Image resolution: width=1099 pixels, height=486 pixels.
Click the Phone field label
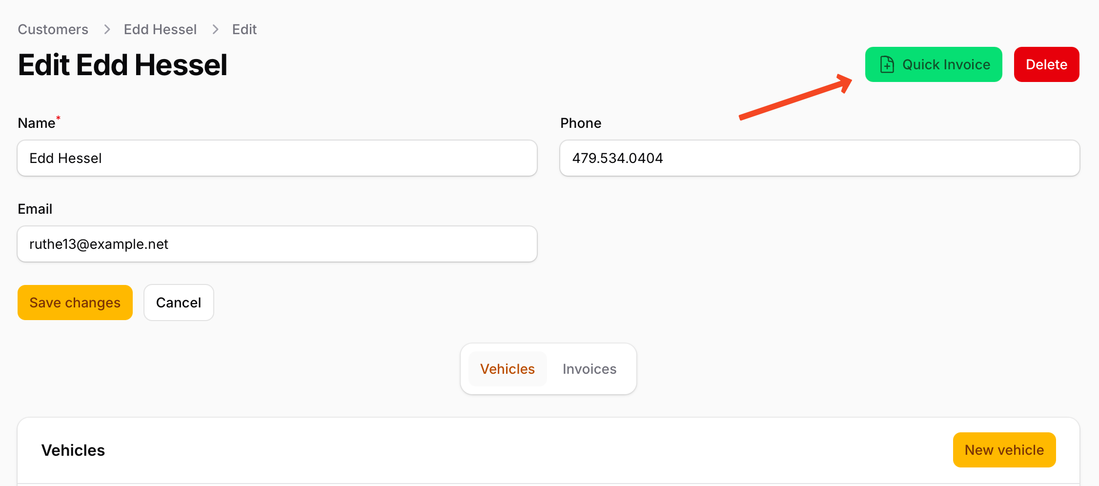coord(580,123)
